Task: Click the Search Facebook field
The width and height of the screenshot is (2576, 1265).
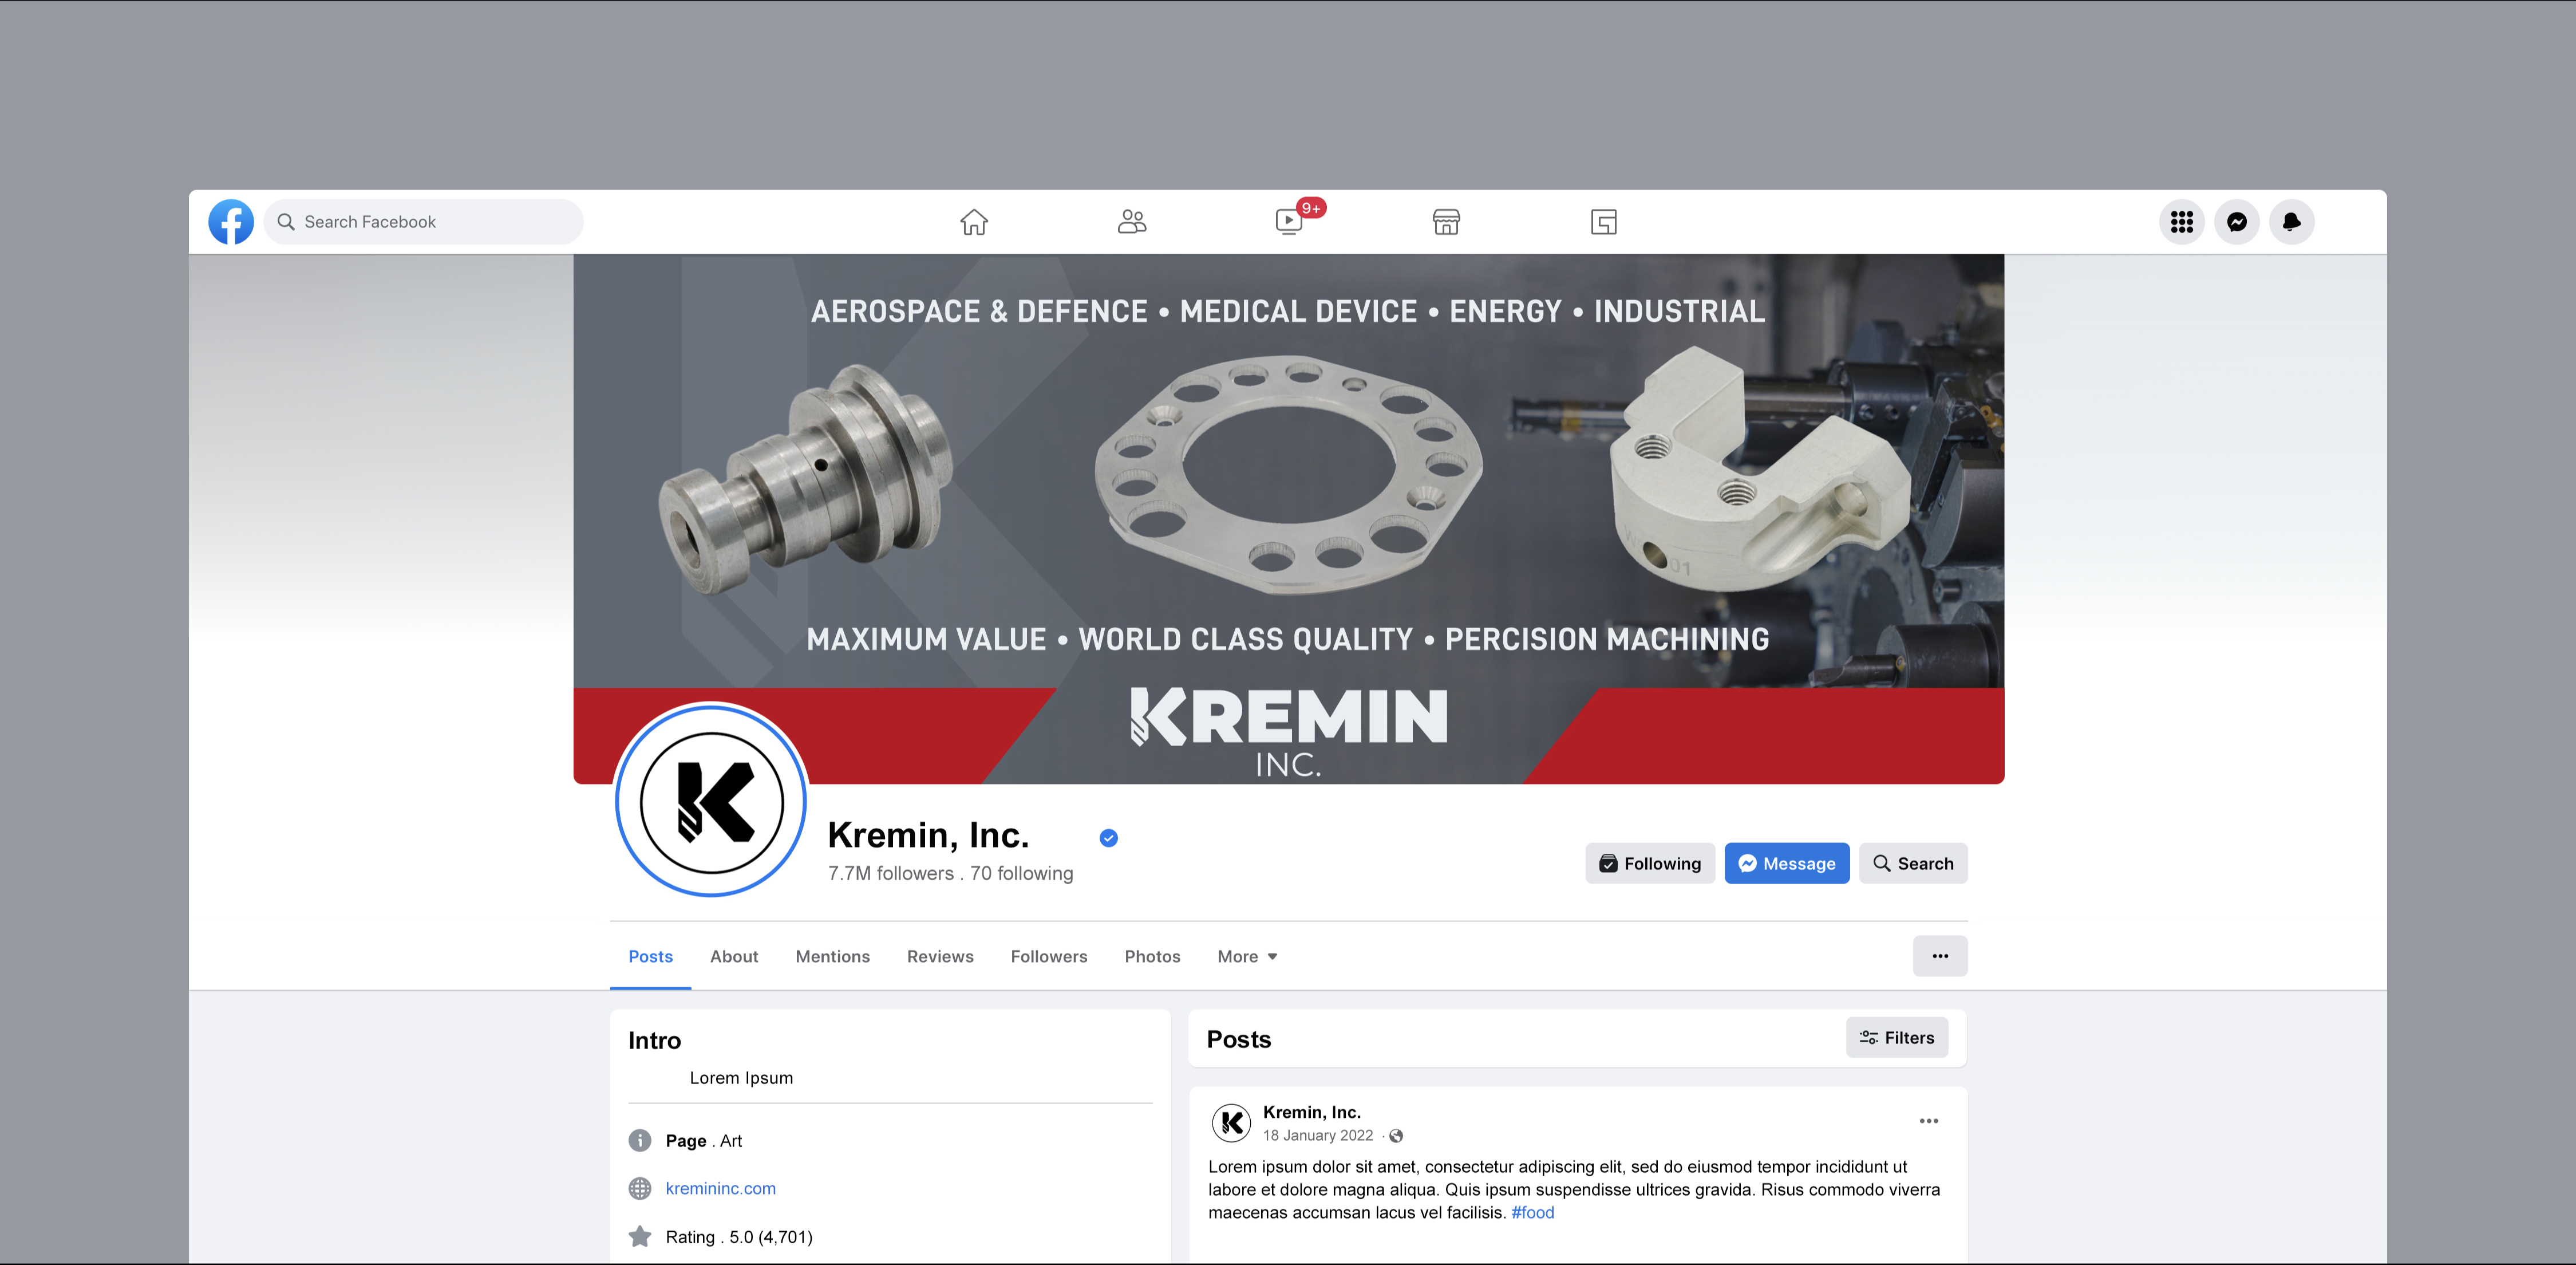Action: [x=424, y=222]
